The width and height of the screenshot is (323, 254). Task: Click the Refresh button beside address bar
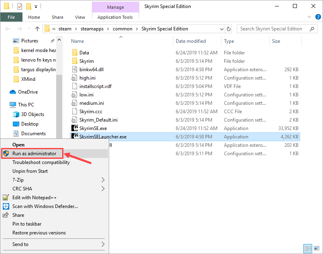229,29
